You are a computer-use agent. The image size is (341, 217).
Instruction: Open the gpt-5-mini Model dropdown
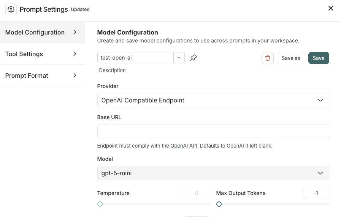[x=320, y=173]
